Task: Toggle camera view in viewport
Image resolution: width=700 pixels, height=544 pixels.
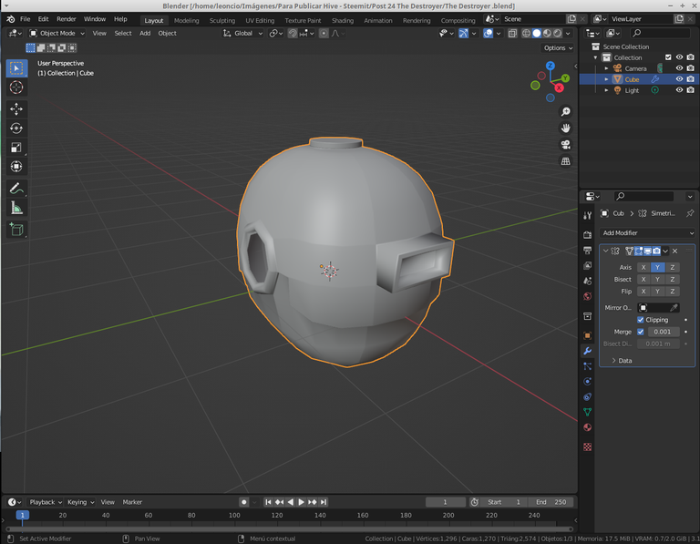Action: click(566, 144)
